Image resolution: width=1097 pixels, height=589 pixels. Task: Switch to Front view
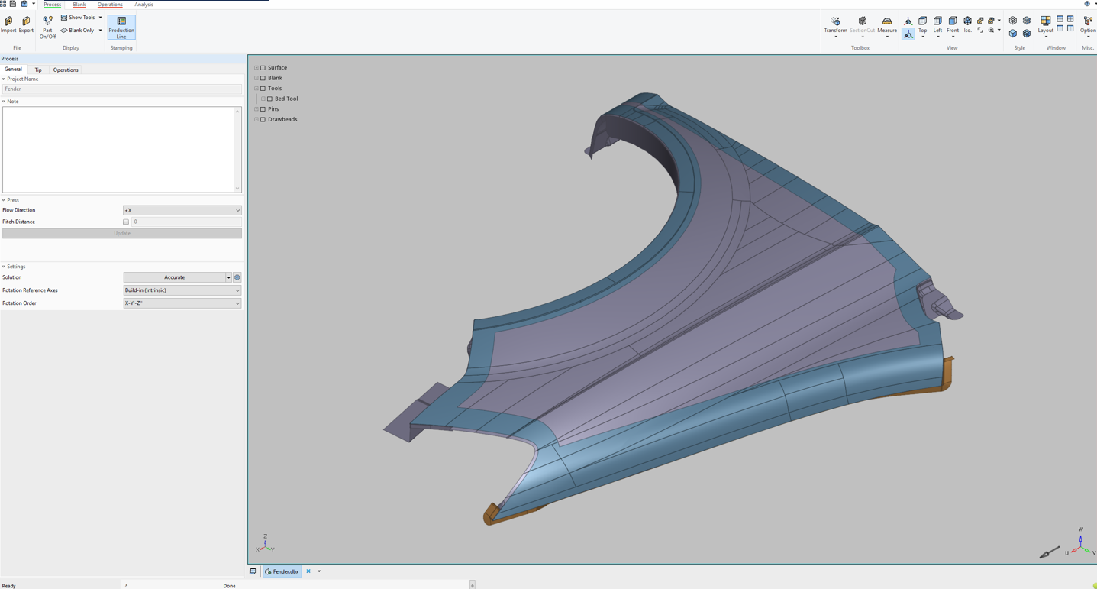pyautogui.click(x=952, y=25)
